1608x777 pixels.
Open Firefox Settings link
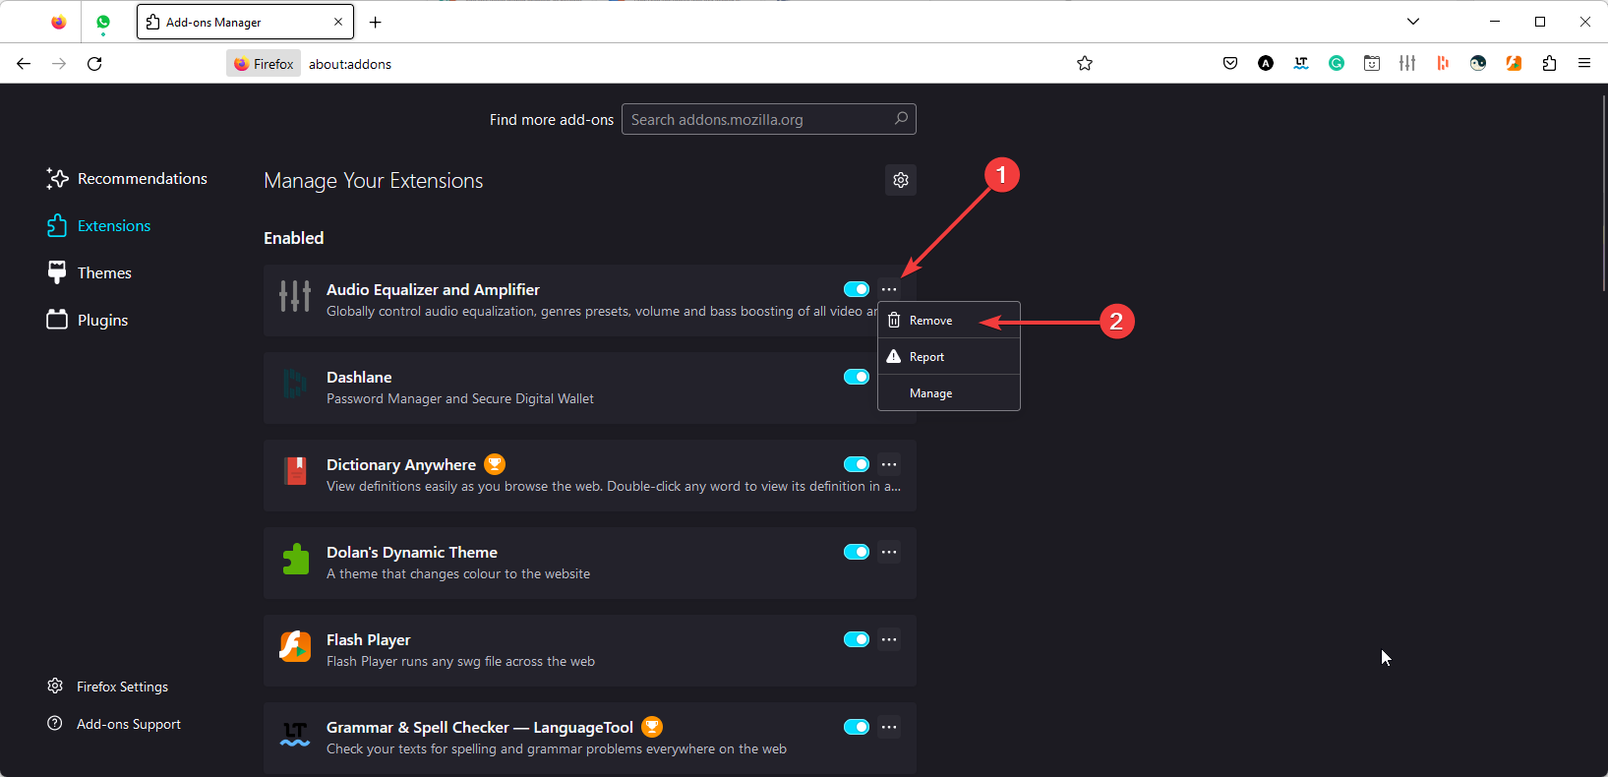[108, 687]
